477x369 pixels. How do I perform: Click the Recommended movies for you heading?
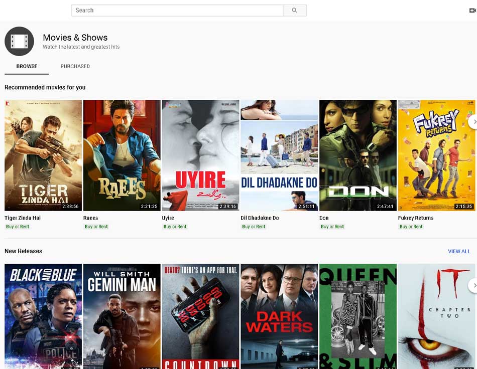pyautogui.click(x=45, y=87)
